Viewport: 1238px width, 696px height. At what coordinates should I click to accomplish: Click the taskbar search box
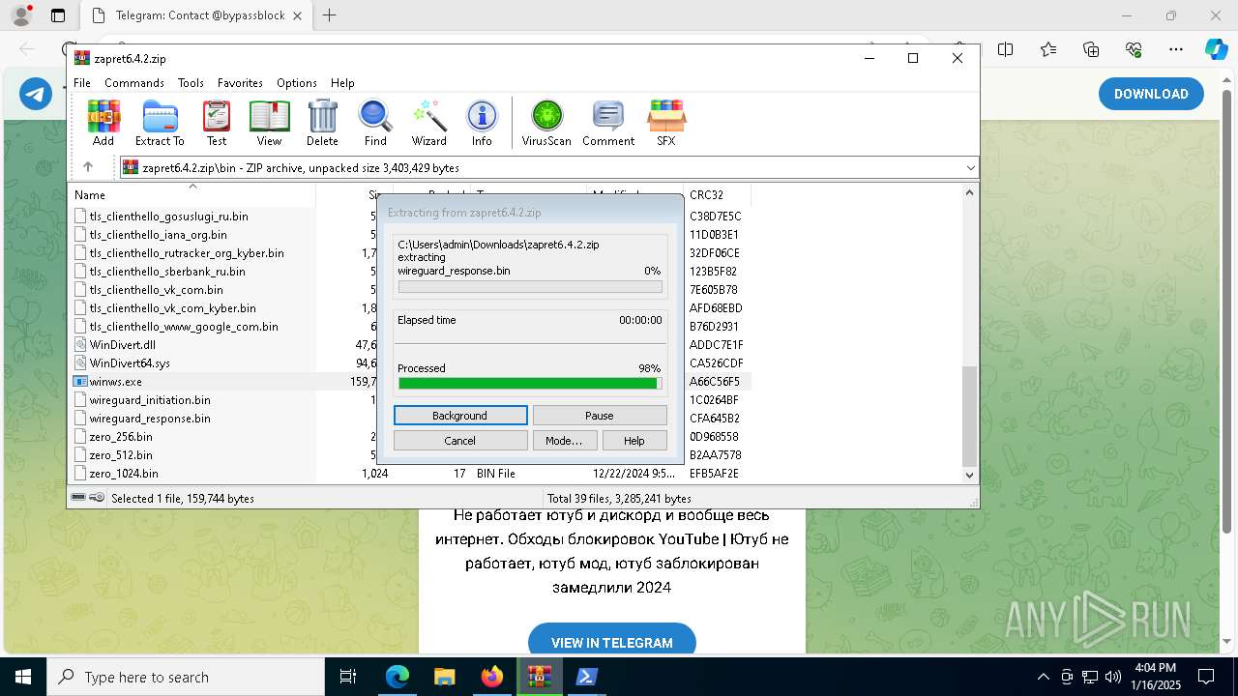[186, 677]
